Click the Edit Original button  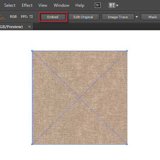click(x=84, y=17)
